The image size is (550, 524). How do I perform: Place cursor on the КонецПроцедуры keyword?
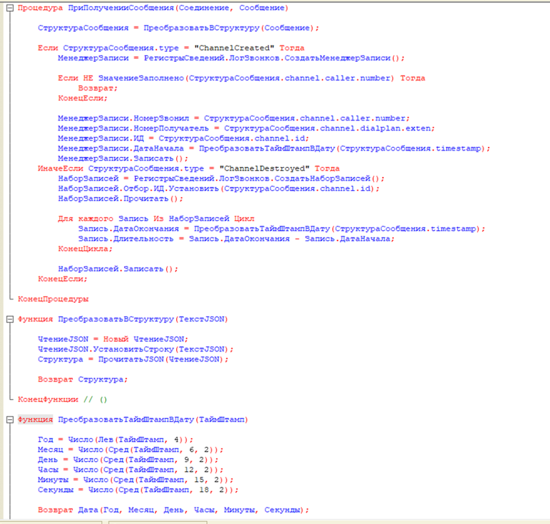(x=53, y=299)
